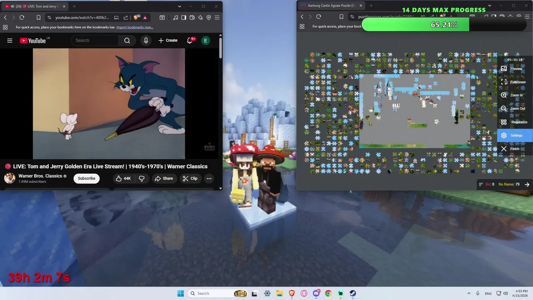Switch to the LIVE: Tom and Jerry tab

click(x=35, y=6)
